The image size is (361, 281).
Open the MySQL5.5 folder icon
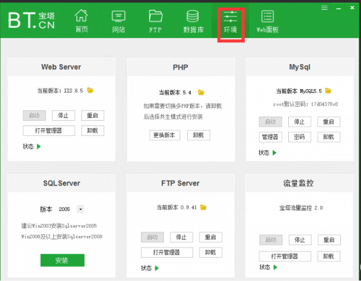[328, 91]
